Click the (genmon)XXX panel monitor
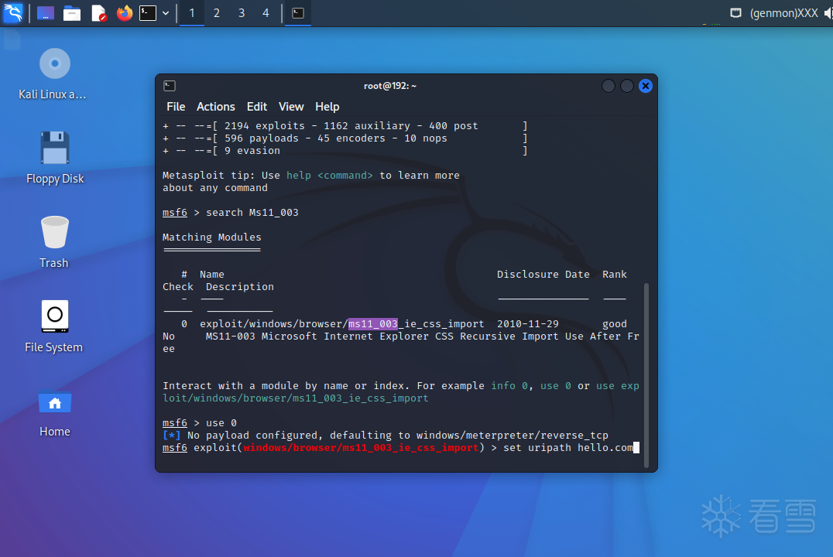The height and width of the screenshot is (557, 833). point(783,12)
